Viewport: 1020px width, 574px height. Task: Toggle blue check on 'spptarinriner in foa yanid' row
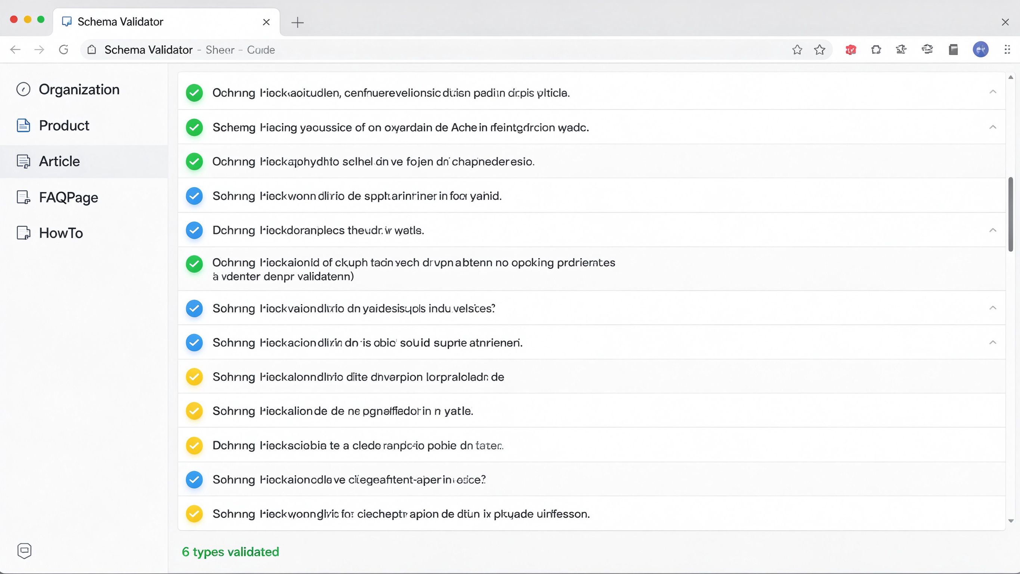point(194,196)
